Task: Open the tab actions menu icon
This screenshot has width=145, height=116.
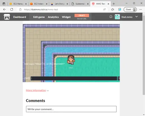Action: click(4, 4)
